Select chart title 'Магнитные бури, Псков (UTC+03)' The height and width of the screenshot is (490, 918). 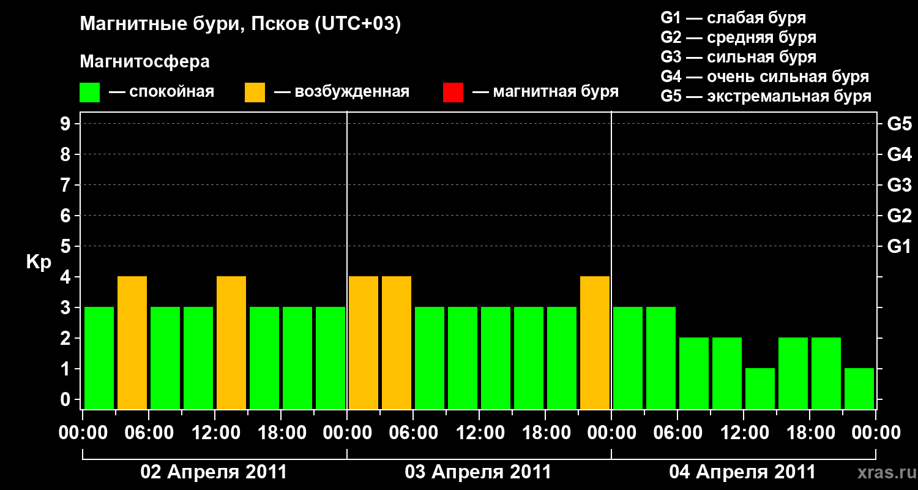(241, 24)
